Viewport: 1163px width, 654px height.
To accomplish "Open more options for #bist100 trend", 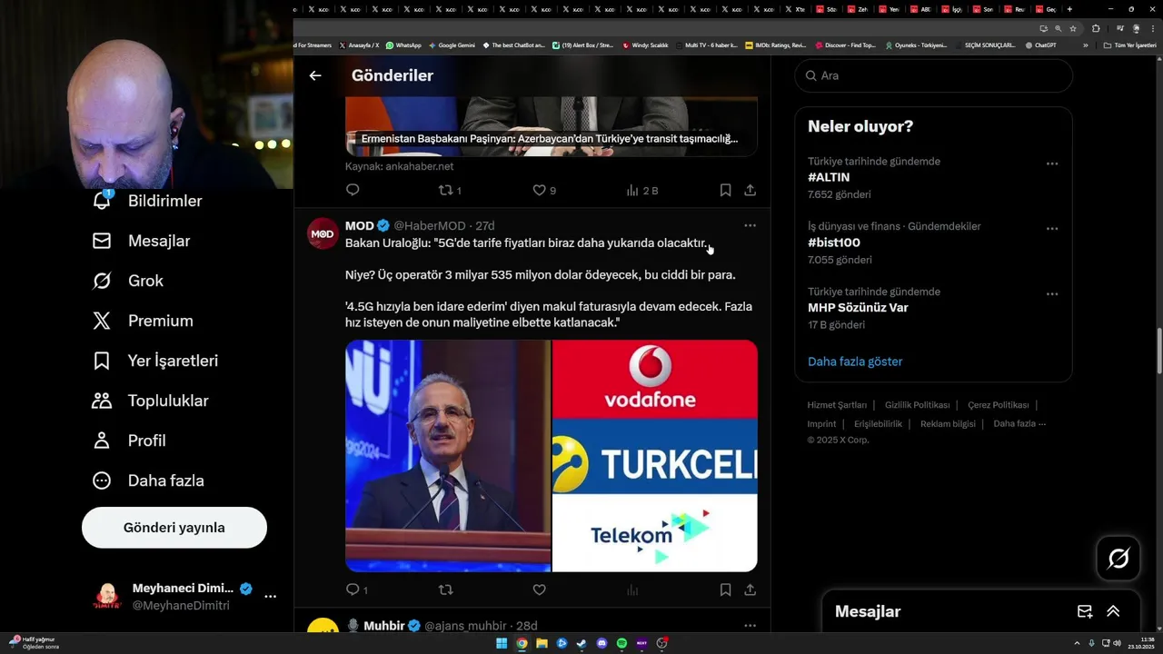I will tap(1052, 229).
